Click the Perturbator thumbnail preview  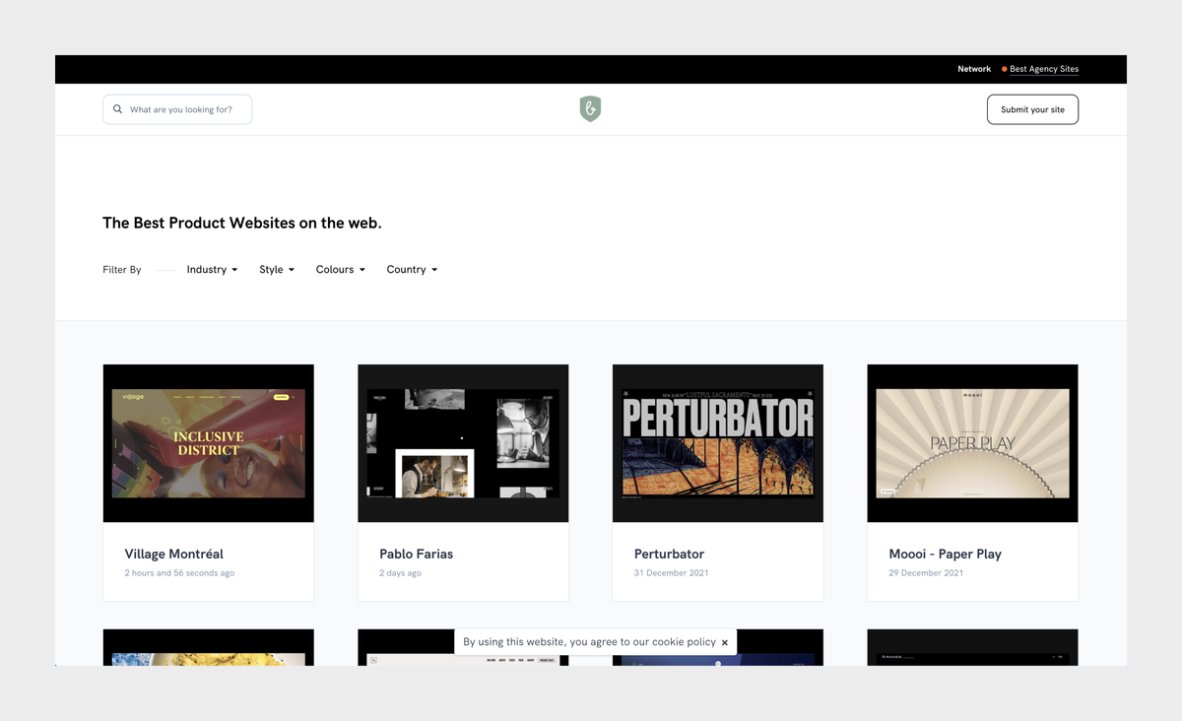pyautogui.click(x=717, y=442)
